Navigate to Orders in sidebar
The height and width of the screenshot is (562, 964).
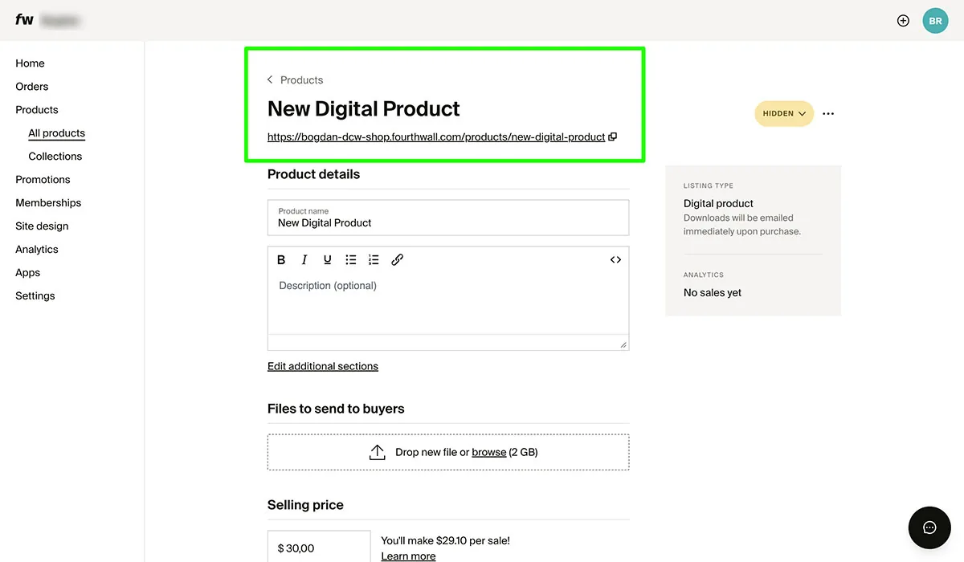[x=31, y=86]
